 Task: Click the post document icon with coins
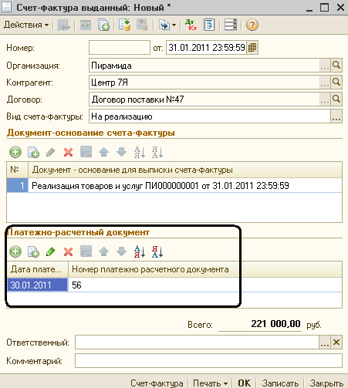coord(124,25)
